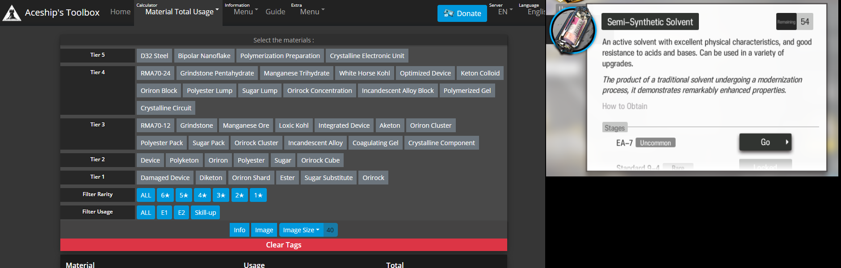Viewport: 841px width, 268px height.
Task: Select Sugar Substitute material
Action: (x=328, y=178)
